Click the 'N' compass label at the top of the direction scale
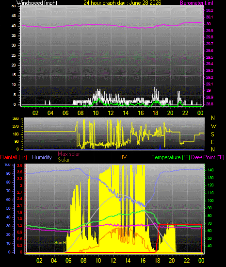The width and height of the screenshot is (226, 267). (213, 118)
